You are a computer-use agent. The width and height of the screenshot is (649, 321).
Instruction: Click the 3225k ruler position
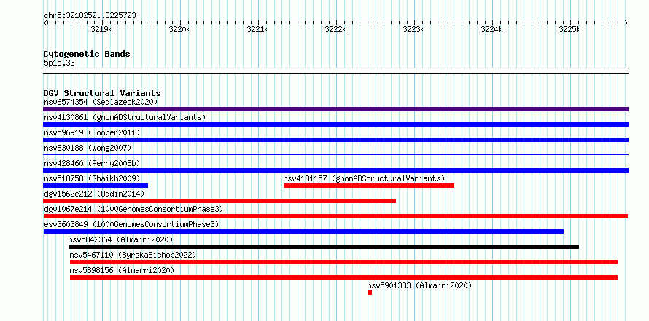point(570,29)
